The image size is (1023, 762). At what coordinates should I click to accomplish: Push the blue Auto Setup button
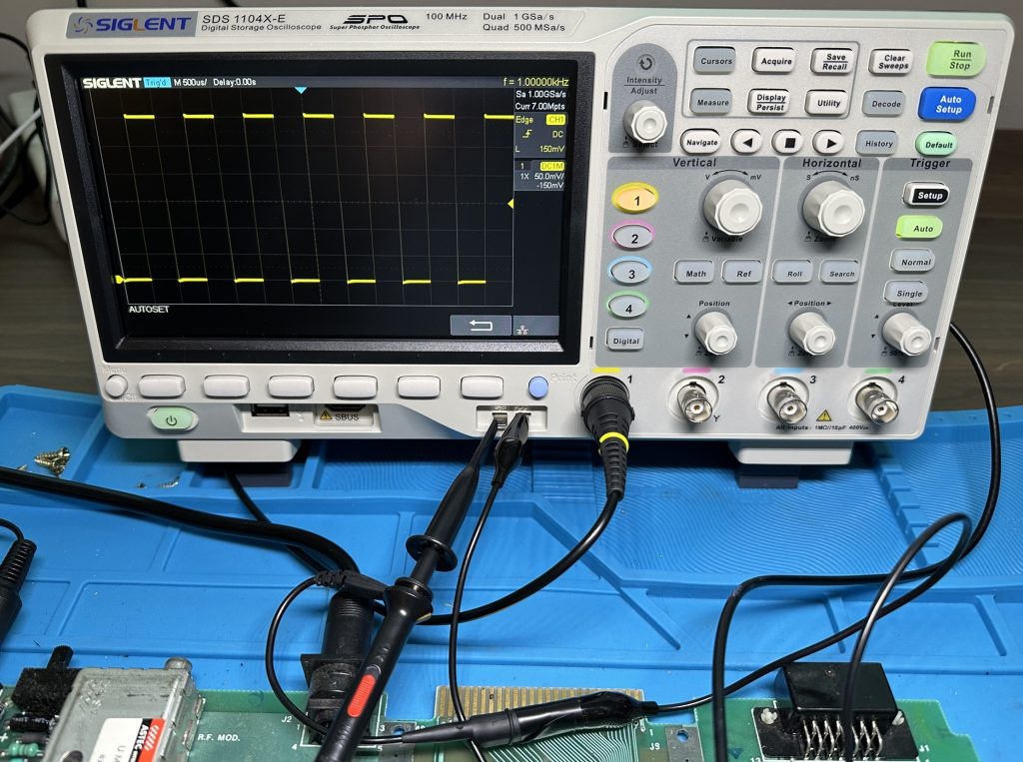(947, 104)
